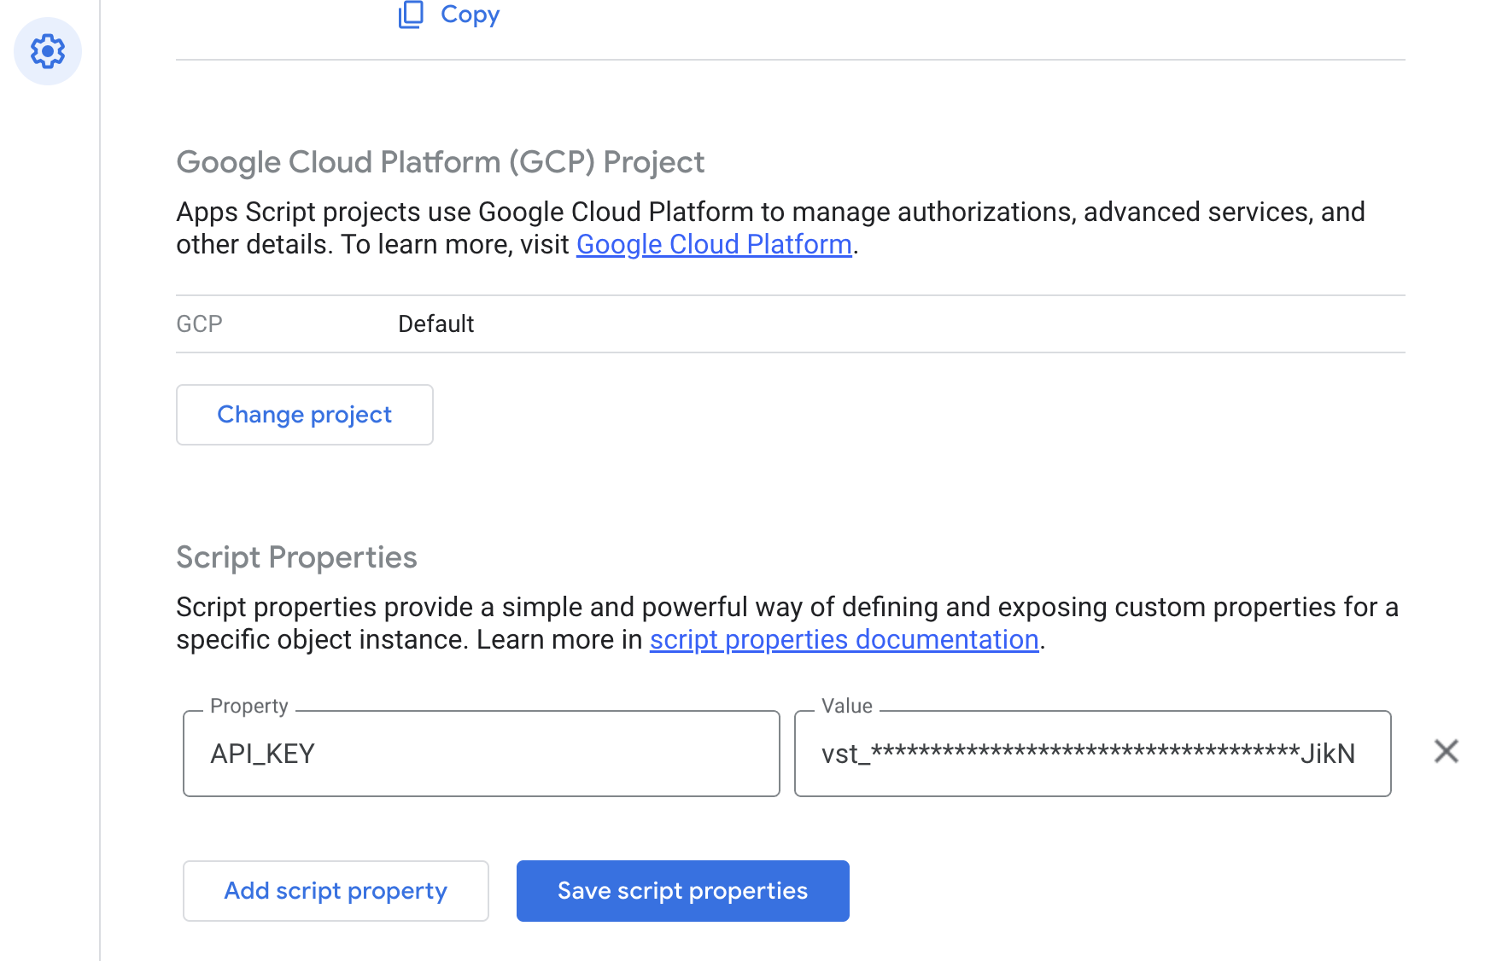
Task: Click the Copy text link
Action: click(470, 14)
